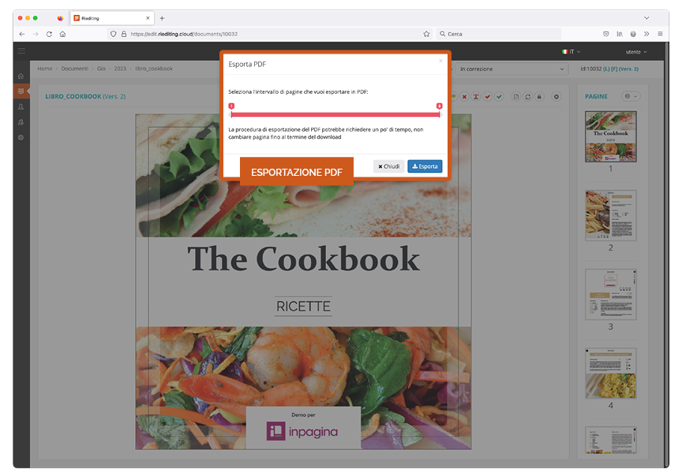Viewport: 682px width, 473px height.
Task: Select the page 2 thumbnail
Action: click(610, 215)
